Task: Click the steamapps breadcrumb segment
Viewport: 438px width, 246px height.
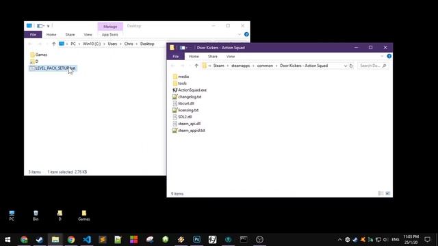Action: (240, 66)
